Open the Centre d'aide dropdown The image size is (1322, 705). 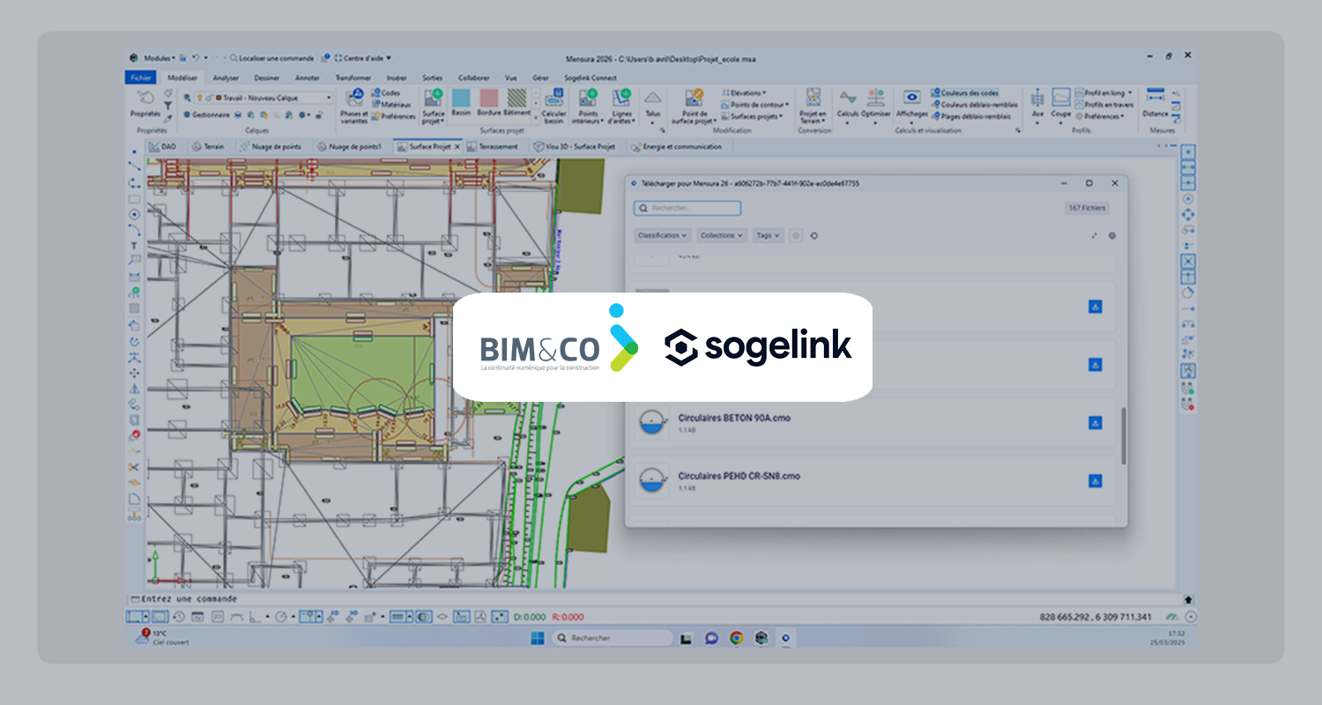pos(362,58)
